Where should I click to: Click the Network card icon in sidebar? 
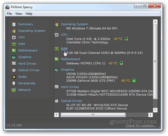pos(14,90)
